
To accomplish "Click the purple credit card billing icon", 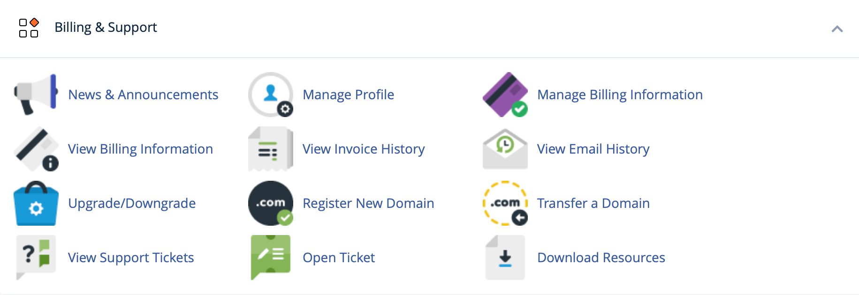I will pos(505,94).
